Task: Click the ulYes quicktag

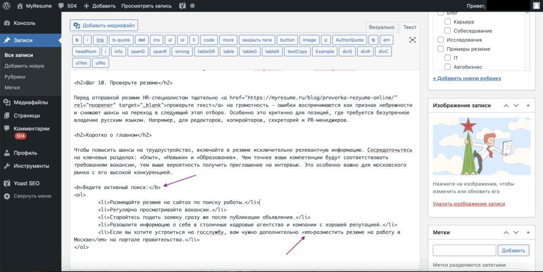Action: coord(81,63)
